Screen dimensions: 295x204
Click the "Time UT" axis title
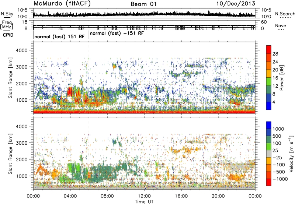(144, 201)
